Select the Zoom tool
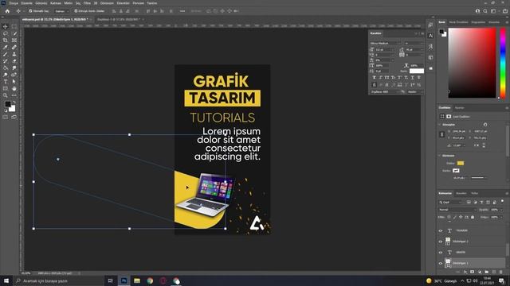Screen dimensions: 510x286 [6, 95]
